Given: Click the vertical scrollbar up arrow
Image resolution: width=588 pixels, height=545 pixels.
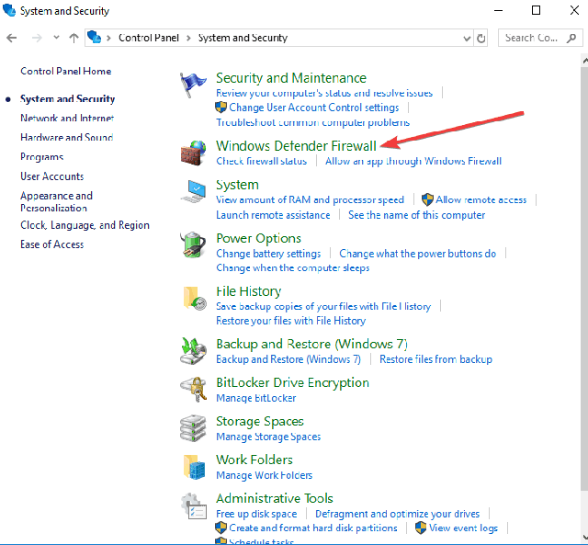Looking at the screenshot, I should click(x=584, y=60).
